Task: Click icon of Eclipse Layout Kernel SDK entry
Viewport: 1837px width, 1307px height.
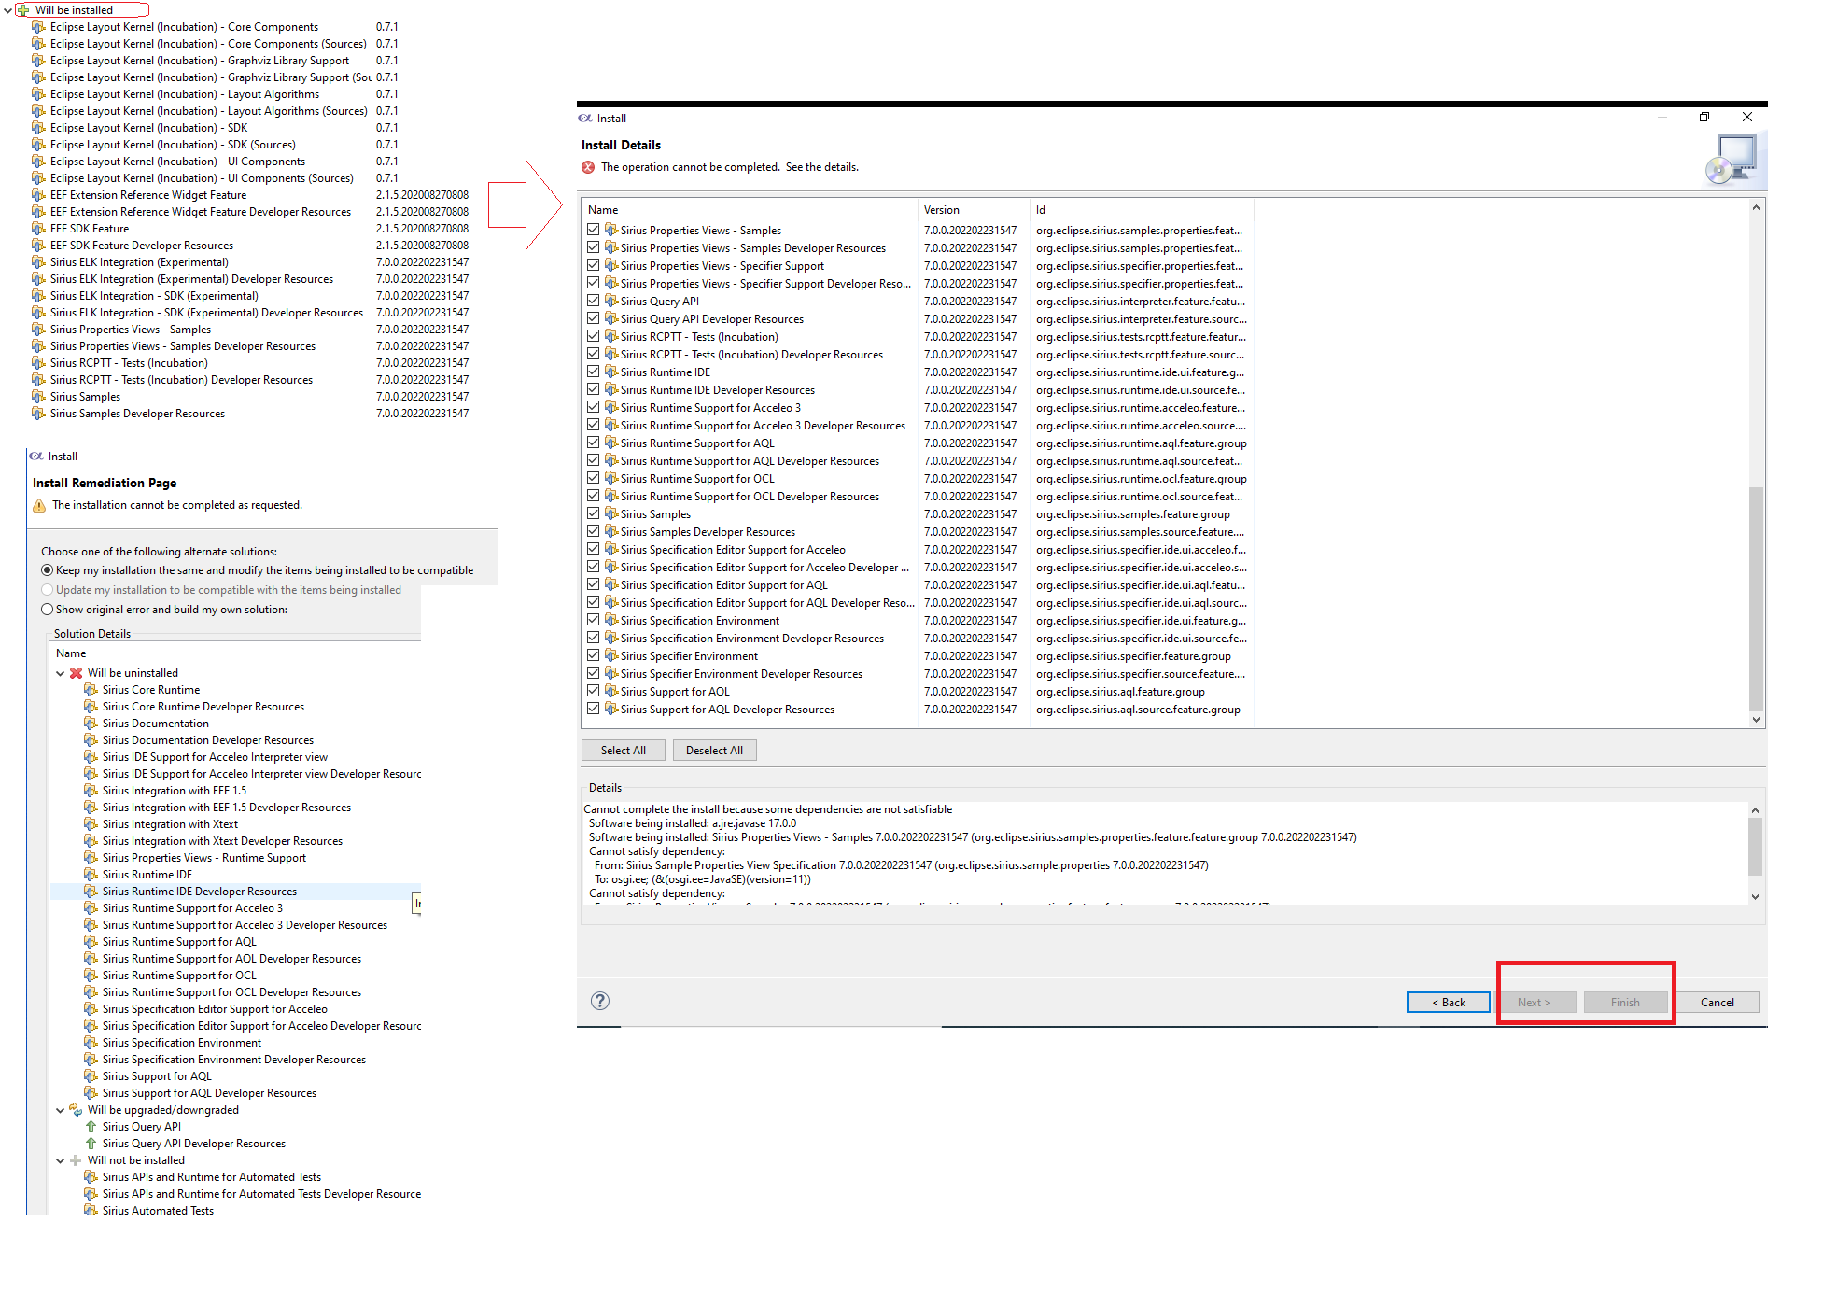Action: [x=38, y=128]
